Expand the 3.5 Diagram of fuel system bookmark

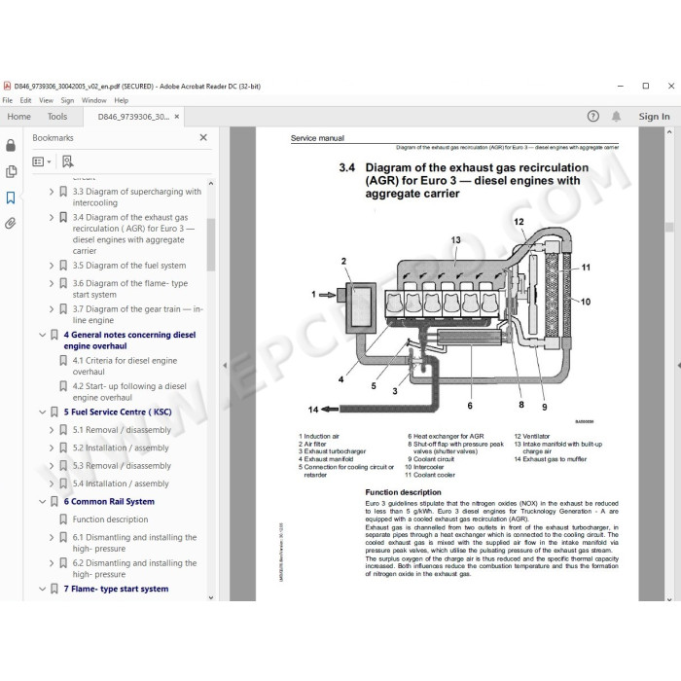[52, 266]
